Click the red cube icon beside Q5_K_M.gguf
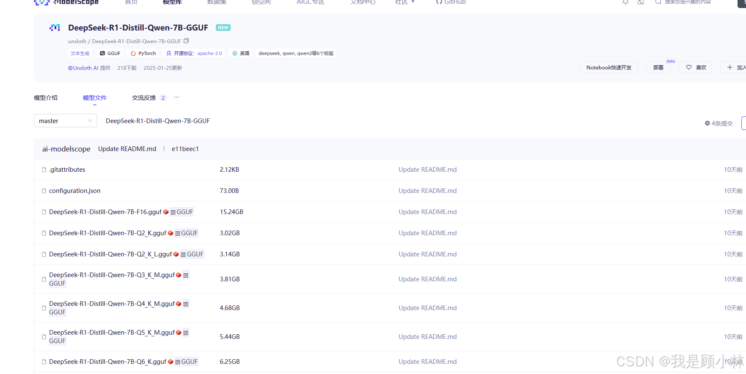Viewport: 746px width, 374px height. click(179, 333)
